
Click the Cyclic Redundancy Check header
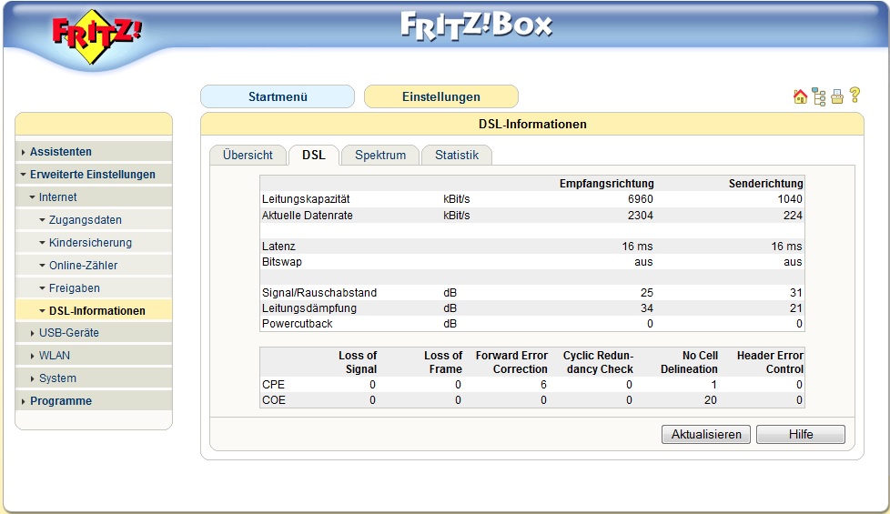pos(598,362)
